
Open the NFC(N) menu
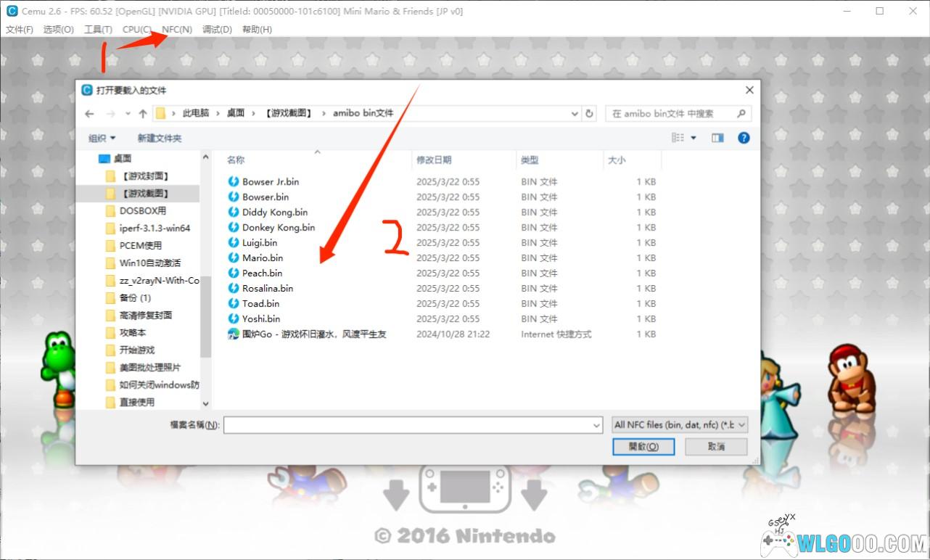(x=177, y=30)
